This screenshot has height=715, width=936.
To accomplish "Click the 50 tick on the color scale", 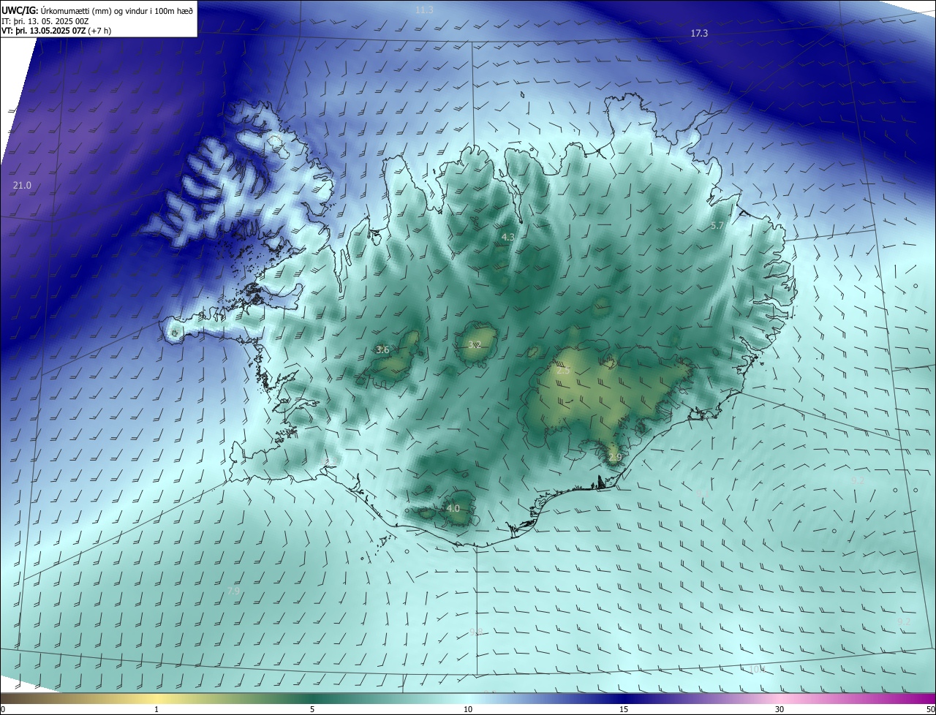I will click(x=930, y=709).
